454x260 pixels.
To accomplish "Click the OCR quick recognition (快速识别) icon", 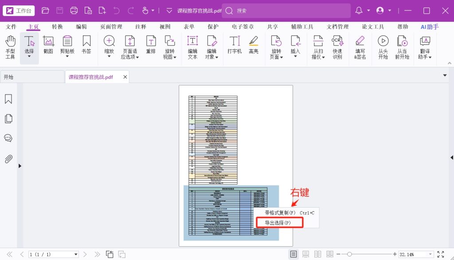I will [x=337, y=47].
